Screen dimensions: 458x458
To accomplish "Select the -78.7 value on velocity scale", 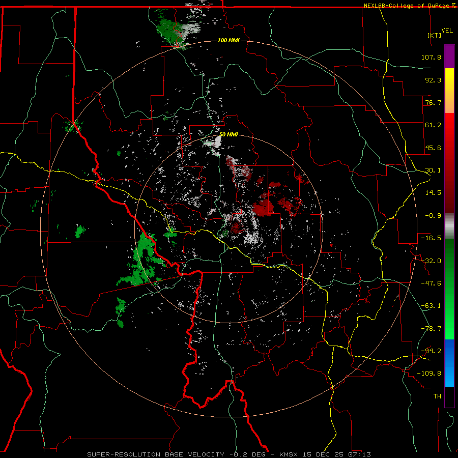I will [x=431, y=329].
